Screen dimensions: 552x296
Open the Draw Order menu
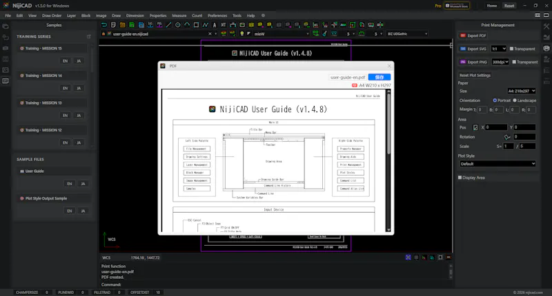[x=52, y=16]
